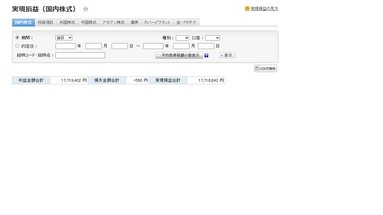The image size is (383, 215).
Task: Open the 期間 dropdown showing 当日
Action: pyautogui.click(x=64, y=38)
